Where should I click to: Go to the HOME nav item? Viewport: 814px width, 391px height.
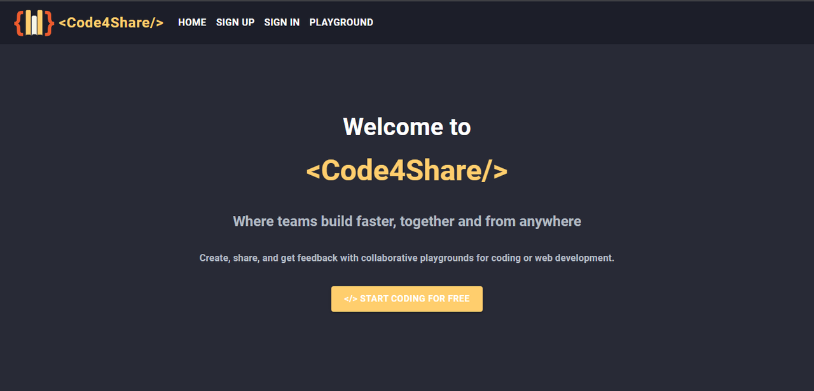pos(192,22)
